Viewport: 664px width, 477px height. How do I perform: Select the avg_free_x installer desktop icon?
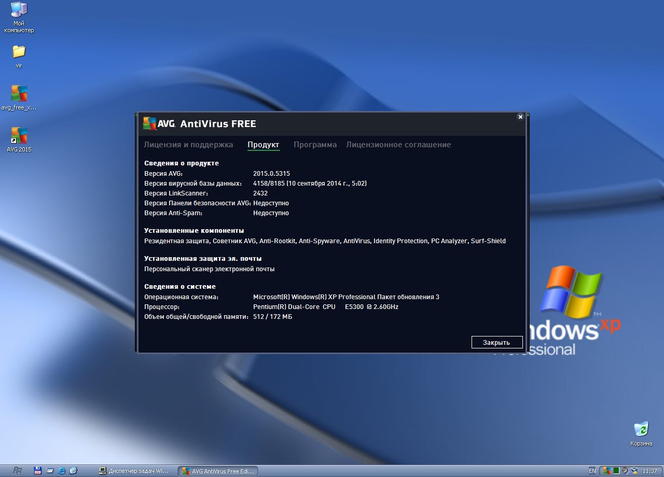point(19,98)
